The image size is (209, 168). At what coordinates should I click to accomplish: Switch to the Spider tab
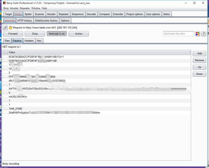tap(28, 14)
